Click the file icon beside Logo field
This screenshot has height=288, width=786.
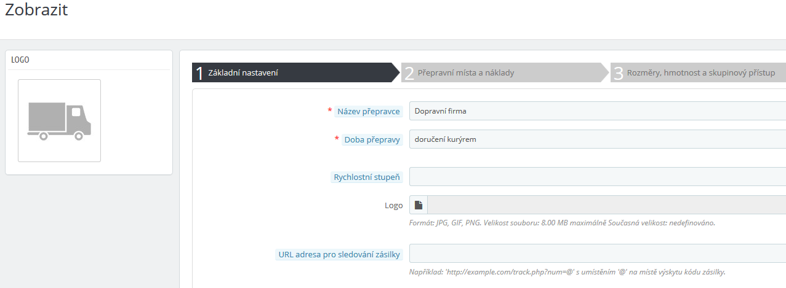(x=419, y=205)
